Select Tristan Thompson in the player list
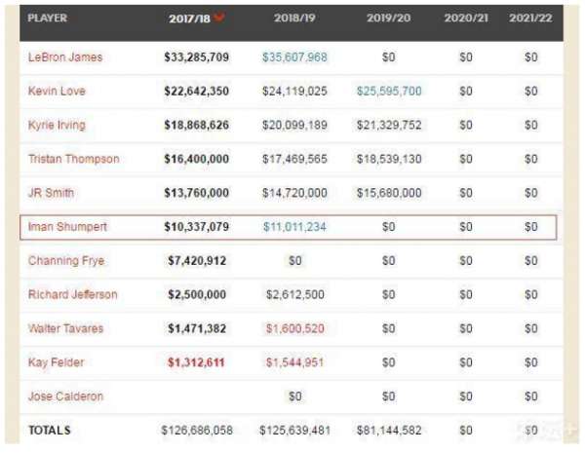 (74, 160)
